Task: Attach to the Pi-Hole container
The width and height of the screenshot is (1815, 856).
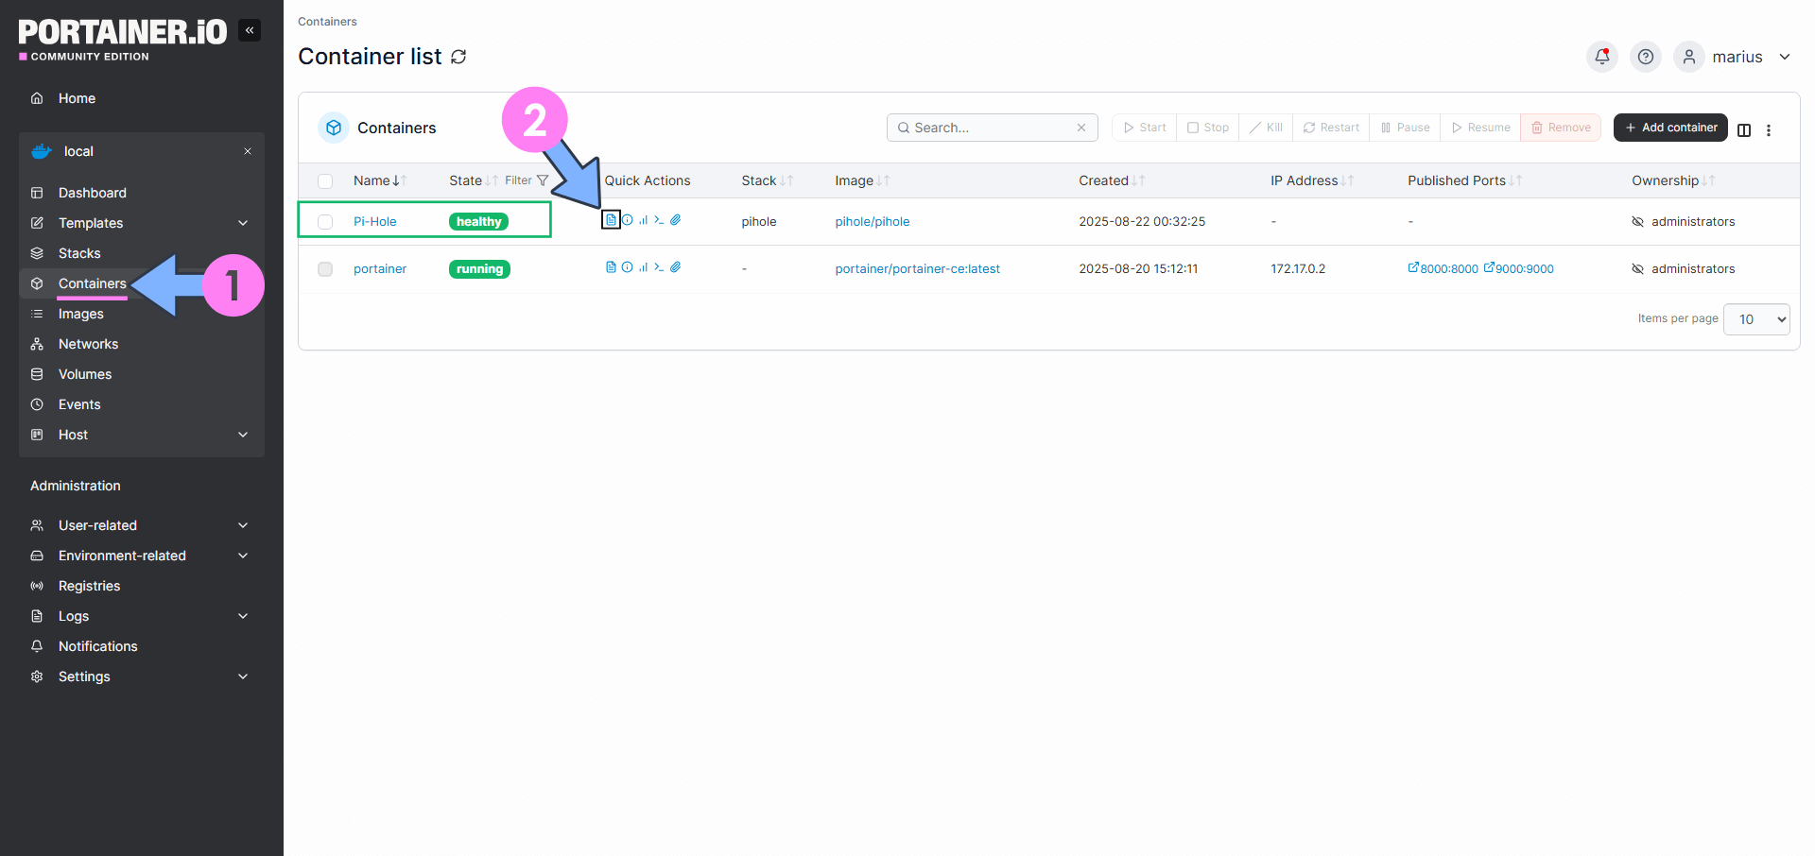Action: point(676,220)
